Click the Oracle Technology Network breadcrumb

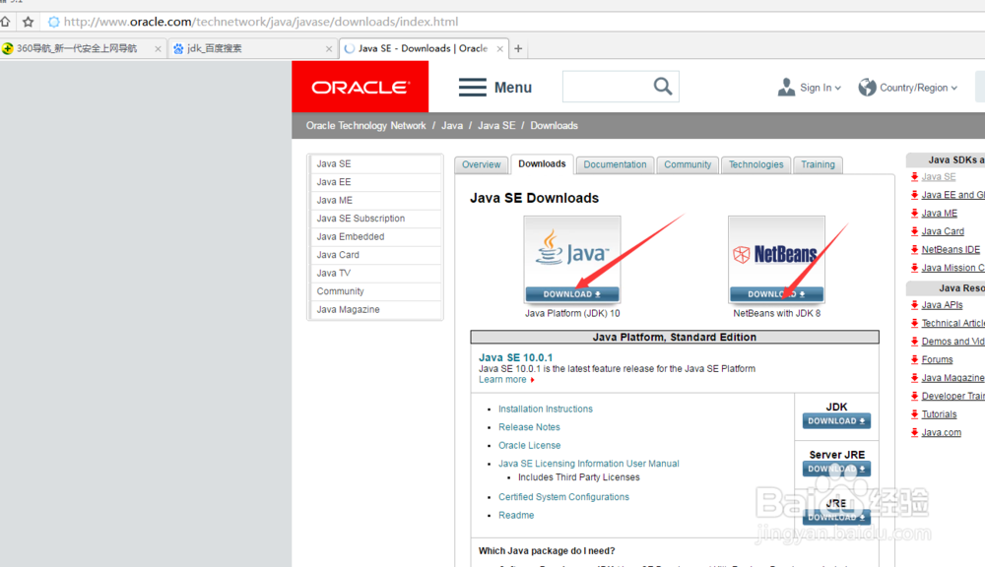(365, 126)
